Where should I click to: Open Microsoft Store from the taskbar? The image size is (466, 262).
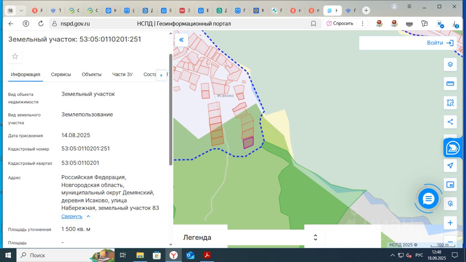point(157,255)
